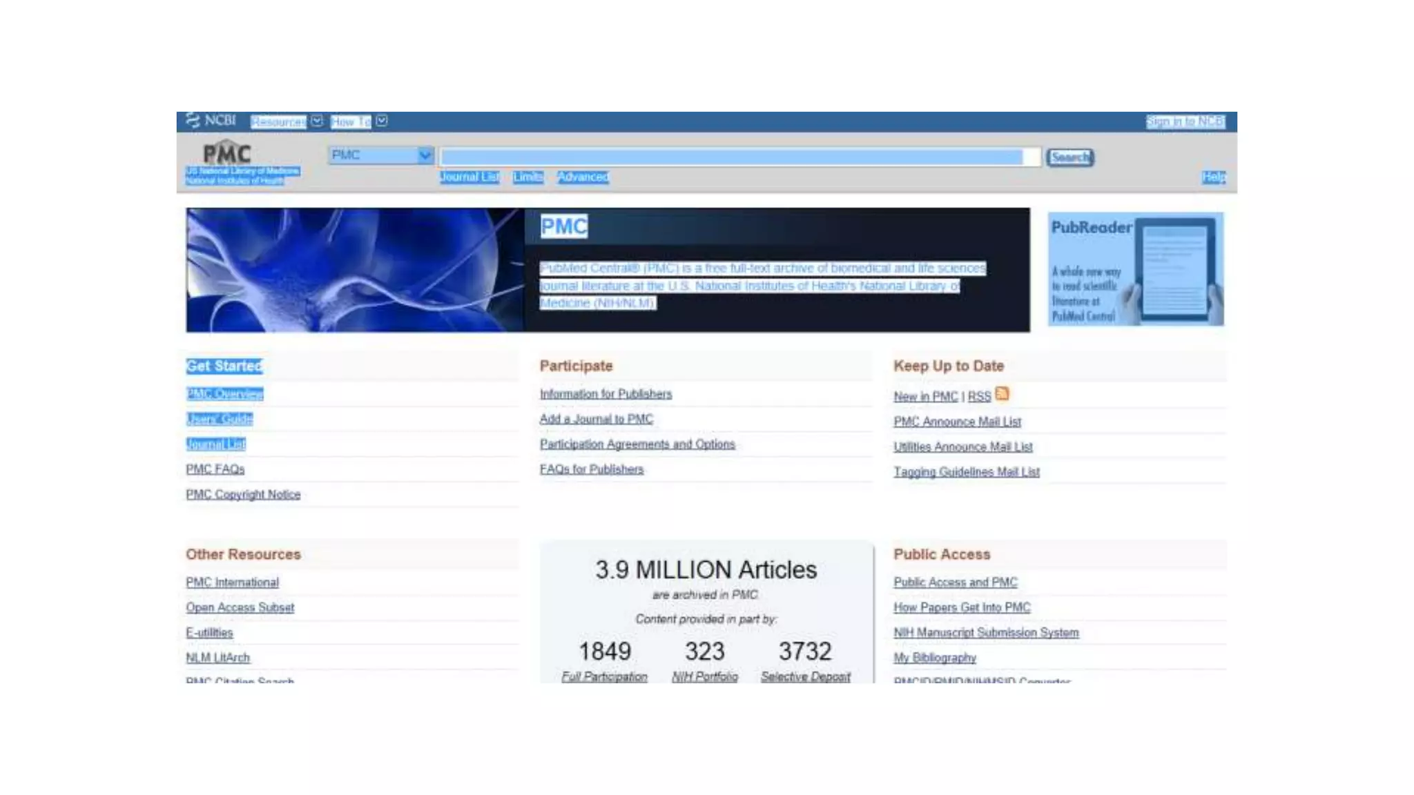Open the Resources menu item
Screen dimensions: 1414x795
pos(278,121)
